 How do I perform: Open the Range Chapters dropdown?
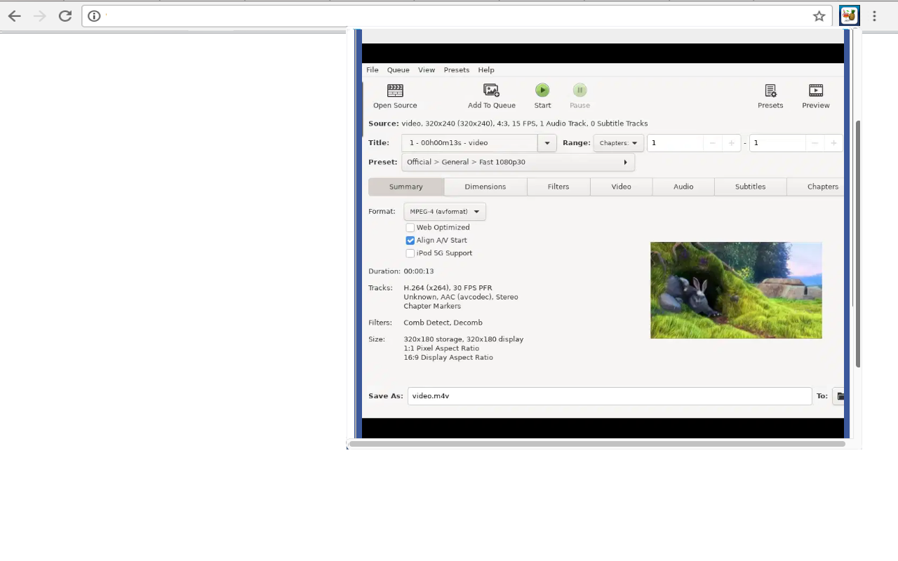point(618,143)
